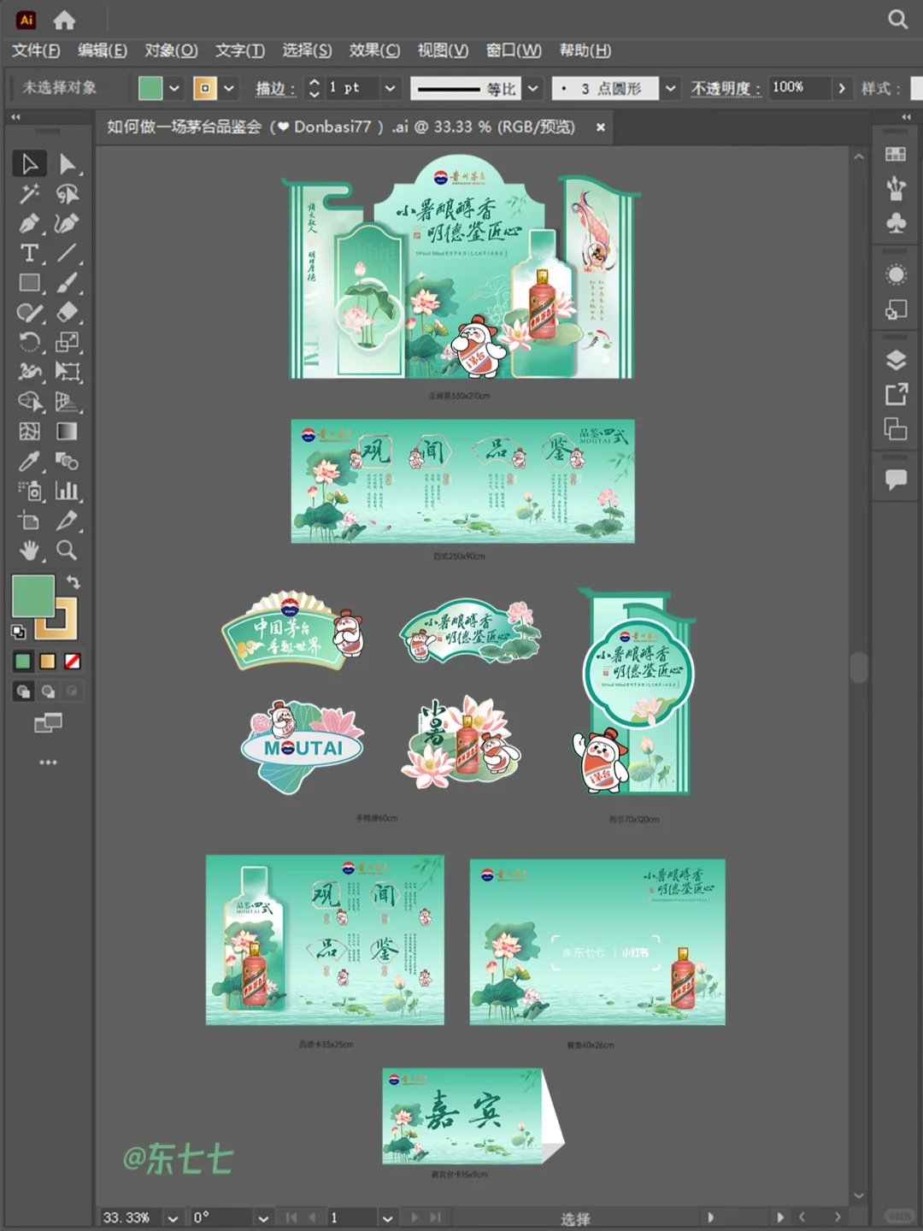This screenshot has height=1231, width=923.
Task: Select the Symbol Sprayer tool
Action: [x=29, y=491]
